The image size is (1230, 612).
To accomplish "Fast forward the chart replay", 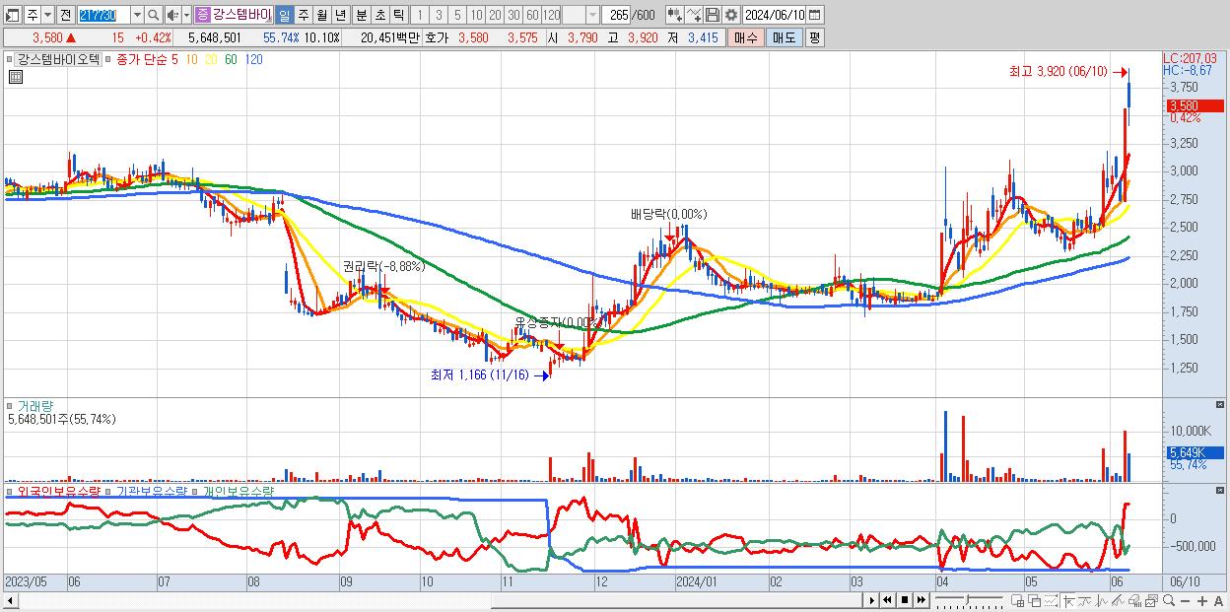I will [x=921, y=600].
